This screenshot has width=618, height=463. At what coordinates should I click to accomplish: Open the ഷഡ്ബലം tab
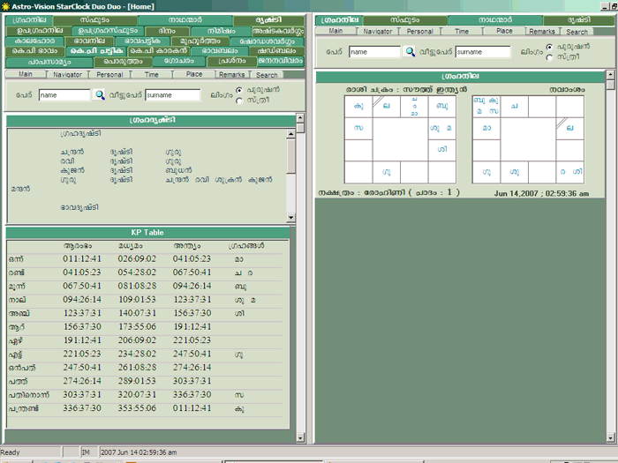(276, 51)
